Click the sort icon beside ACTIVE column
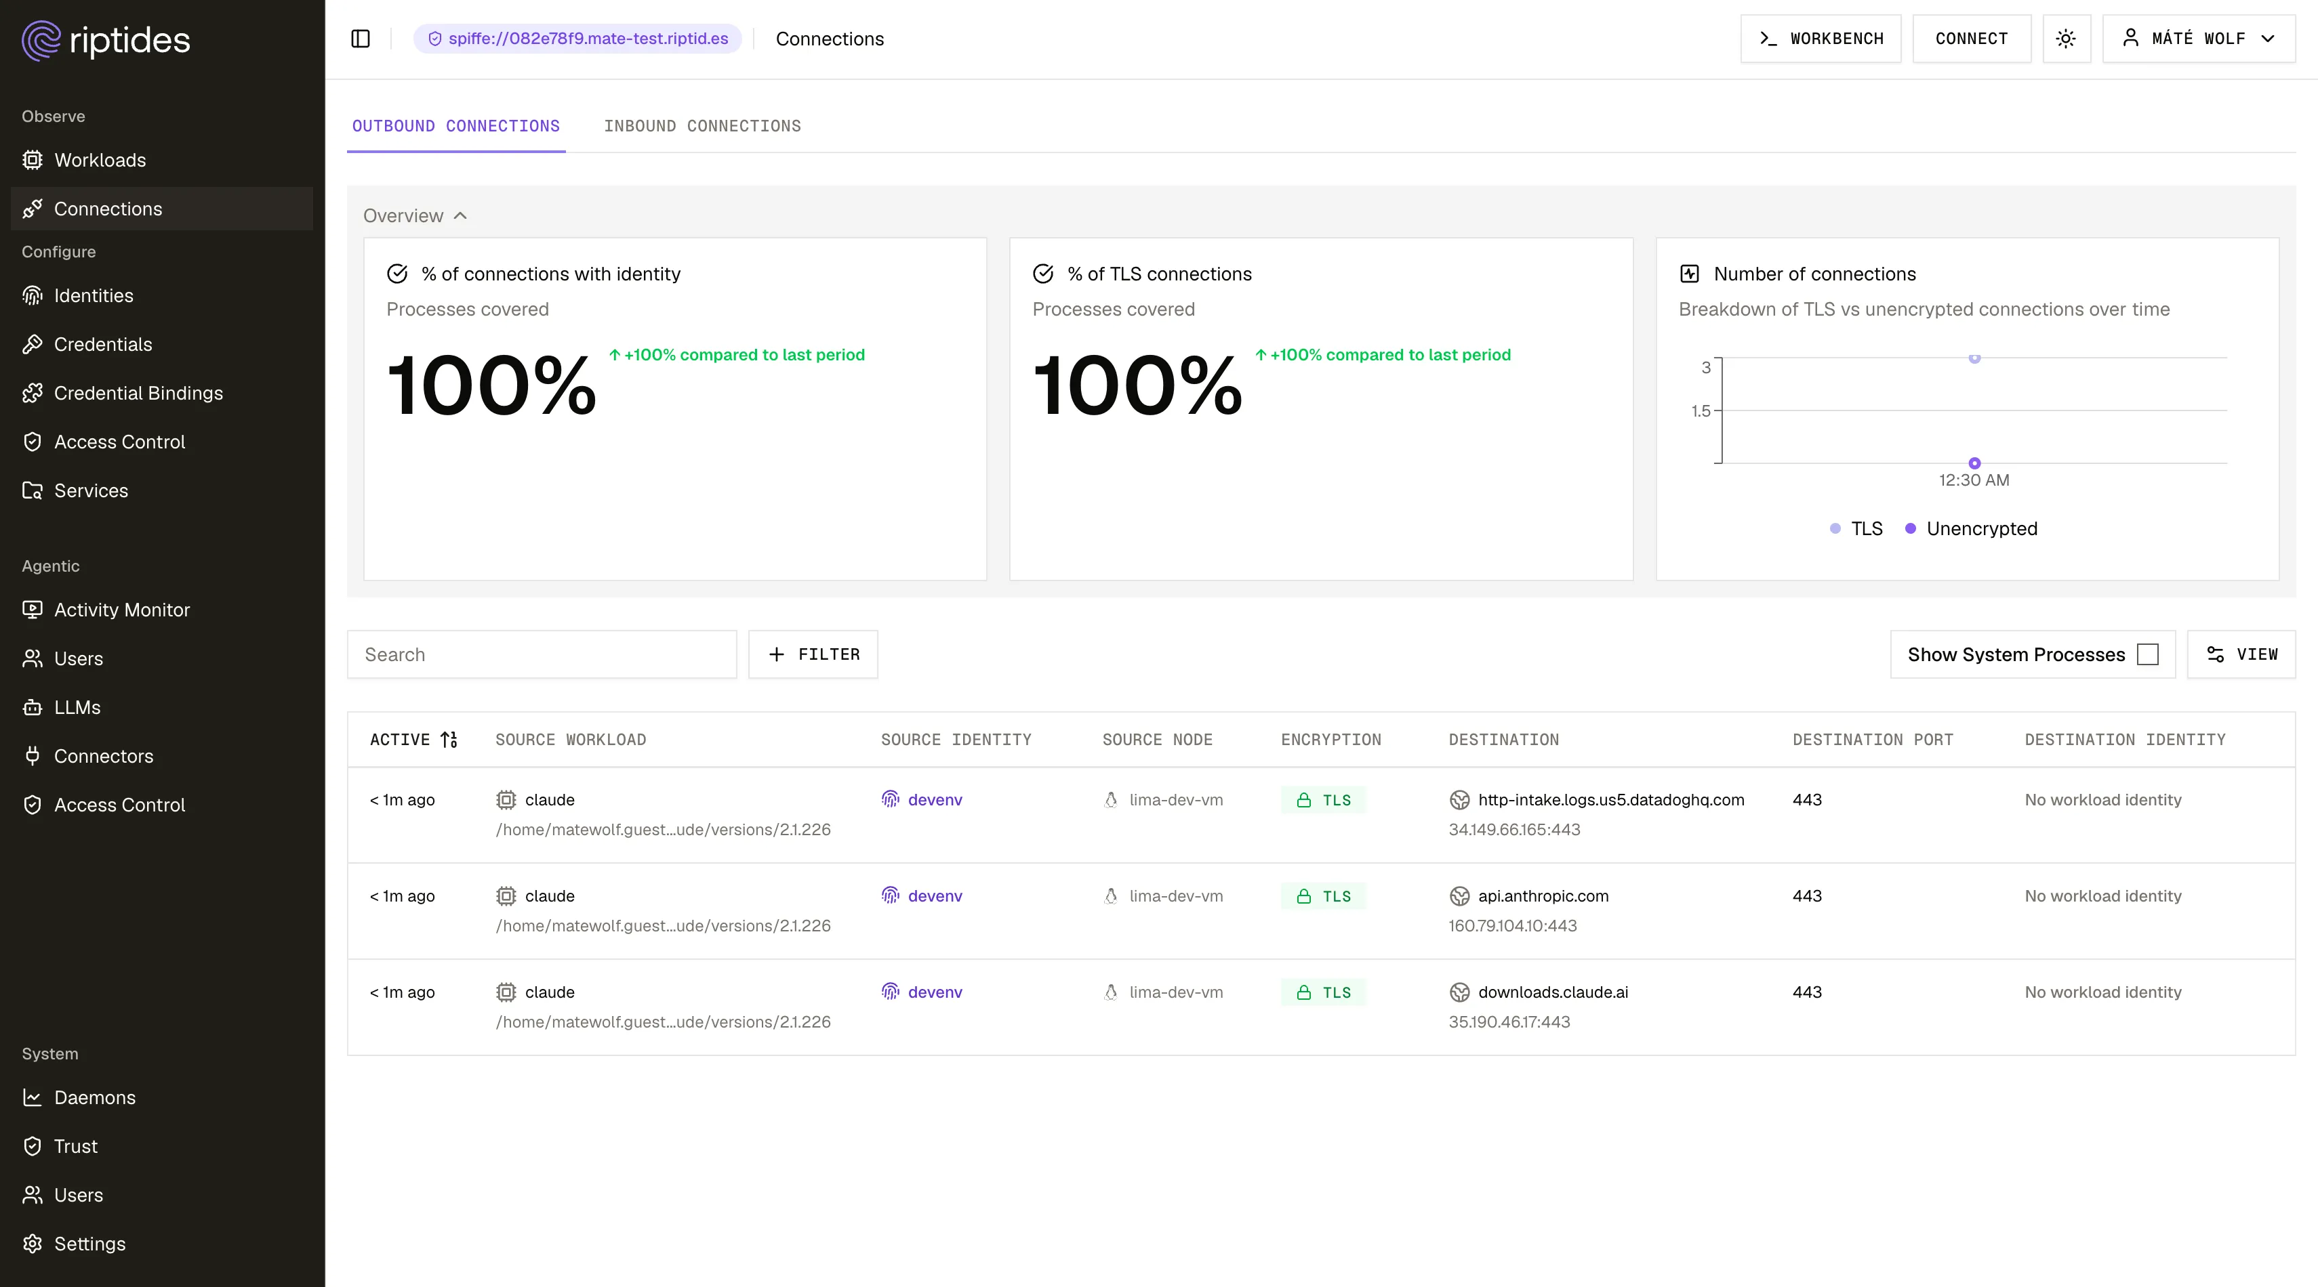2318x1287 pixels. pos(449,739)
